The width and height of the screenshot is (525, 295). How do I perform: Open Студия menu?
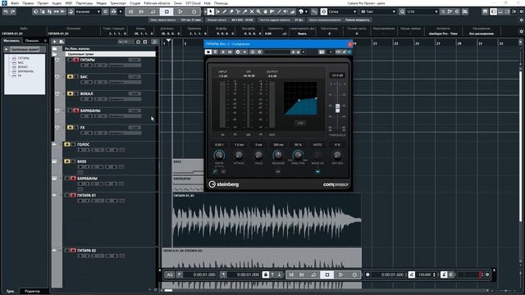[135, 3]
